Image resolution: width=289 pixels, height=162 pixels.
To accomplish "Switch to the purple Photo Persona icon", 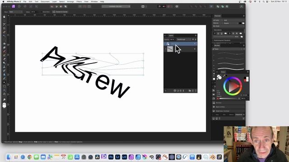I will [x=14, y=6].
